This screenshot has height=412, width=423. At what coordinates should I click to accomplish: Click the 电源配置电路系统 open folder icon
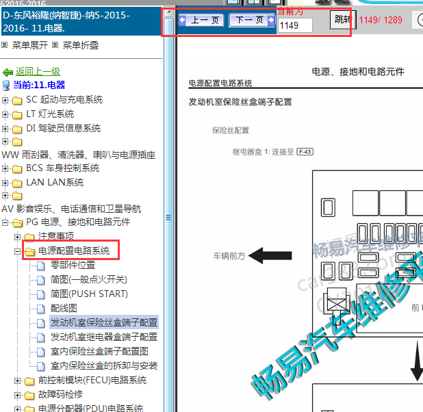29,252
